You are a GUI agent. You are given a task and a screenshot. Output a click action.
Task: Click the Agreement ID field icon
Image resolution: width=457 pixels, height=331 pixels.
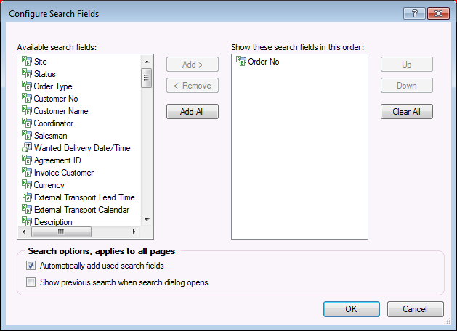click(x=27, y=160)
